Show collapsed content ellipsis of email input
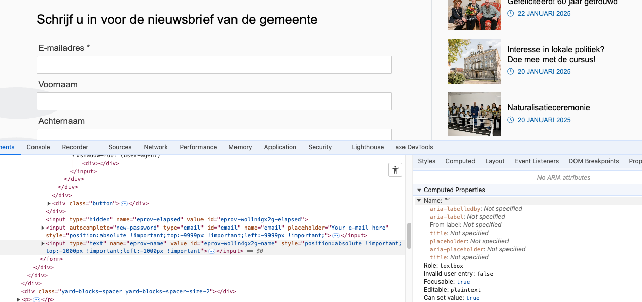The width and height of the screenshot is (642, 302). click(x=336, y=236)
